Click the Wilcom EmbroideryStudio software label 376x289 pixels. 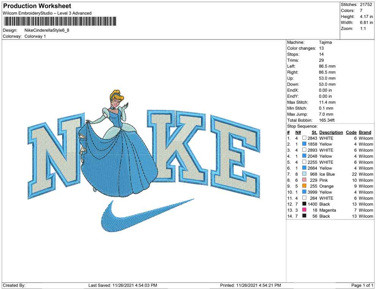[47, 13]
